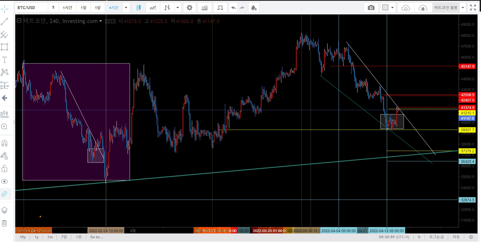Create an alert with the bell icon
The height and width of the screenshot is (242, 481).
pos(254,8)
